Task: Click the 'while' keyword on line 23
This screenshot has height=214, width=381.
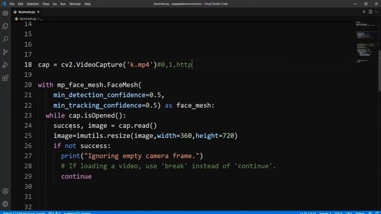Action: coord(55,115)
